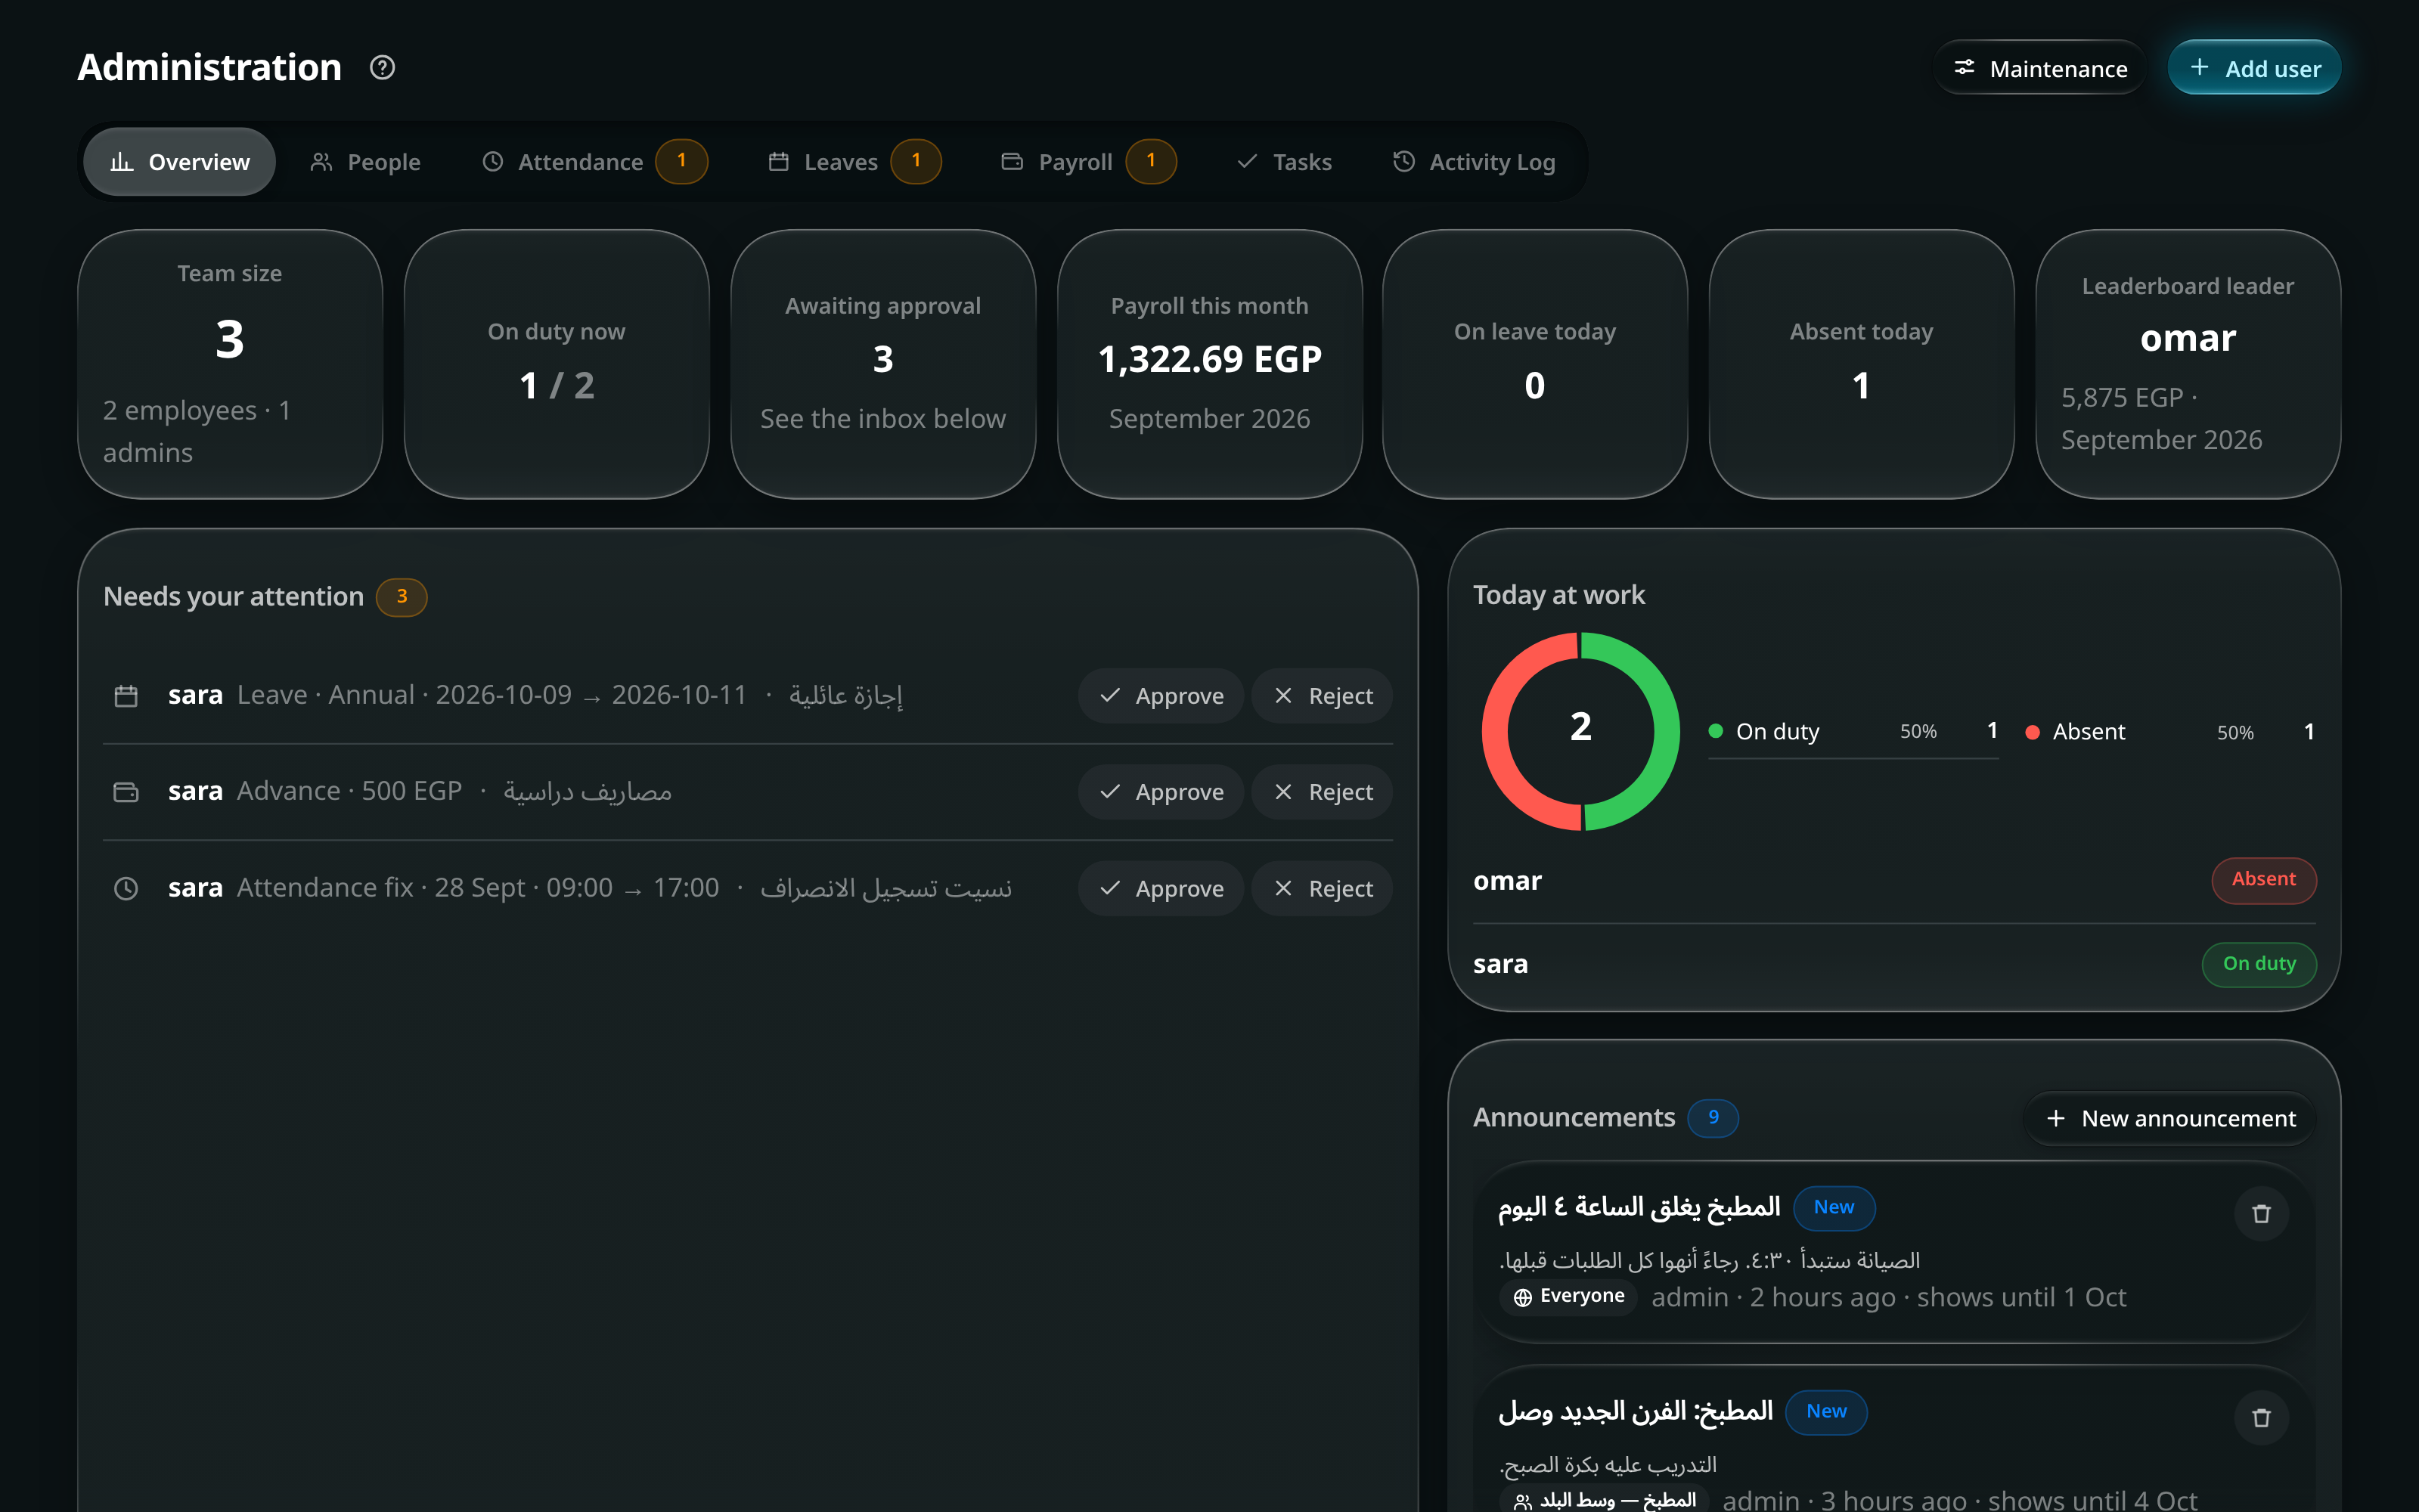This screenshot has width=2419, height=1512.
Task: Click the Awaiting approval stat card
Action: point(883,364)
